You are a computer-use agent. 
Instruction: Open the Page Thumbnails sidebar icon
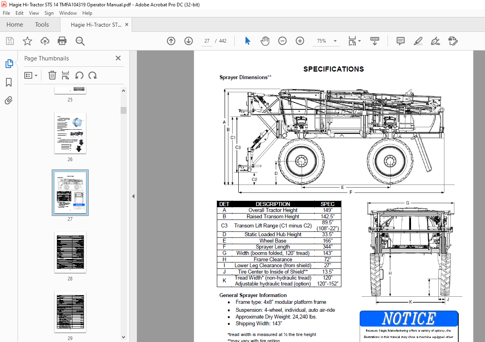(9, 64)
